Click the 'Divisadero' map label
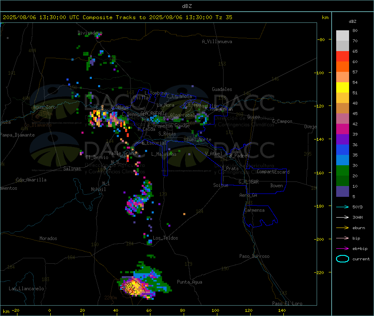Viewport: 374px width, 316px height. [x=90, y=33]
